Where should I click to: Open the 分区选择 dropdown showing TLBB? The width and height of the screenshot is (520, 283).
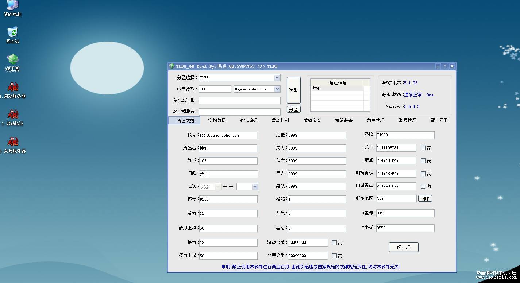click(x=239, y=78)
